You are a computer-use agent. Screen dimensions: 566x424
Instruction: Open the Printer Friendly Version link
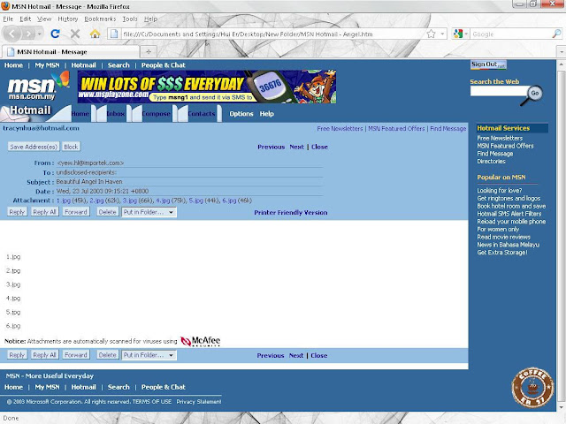coord(291,212)
